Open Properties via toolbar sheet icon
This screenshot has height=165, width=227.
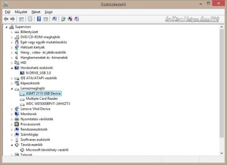point(30,19)
